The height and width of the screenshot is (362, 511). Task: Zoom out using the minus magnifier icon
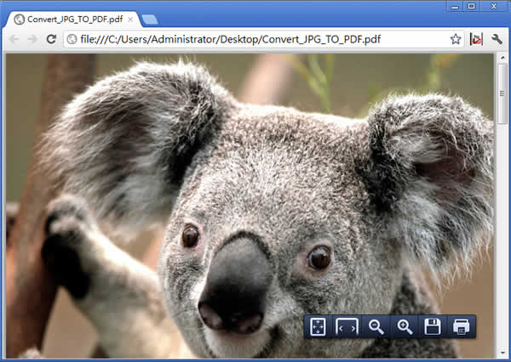pyautogui.click(x=376, y=326)
